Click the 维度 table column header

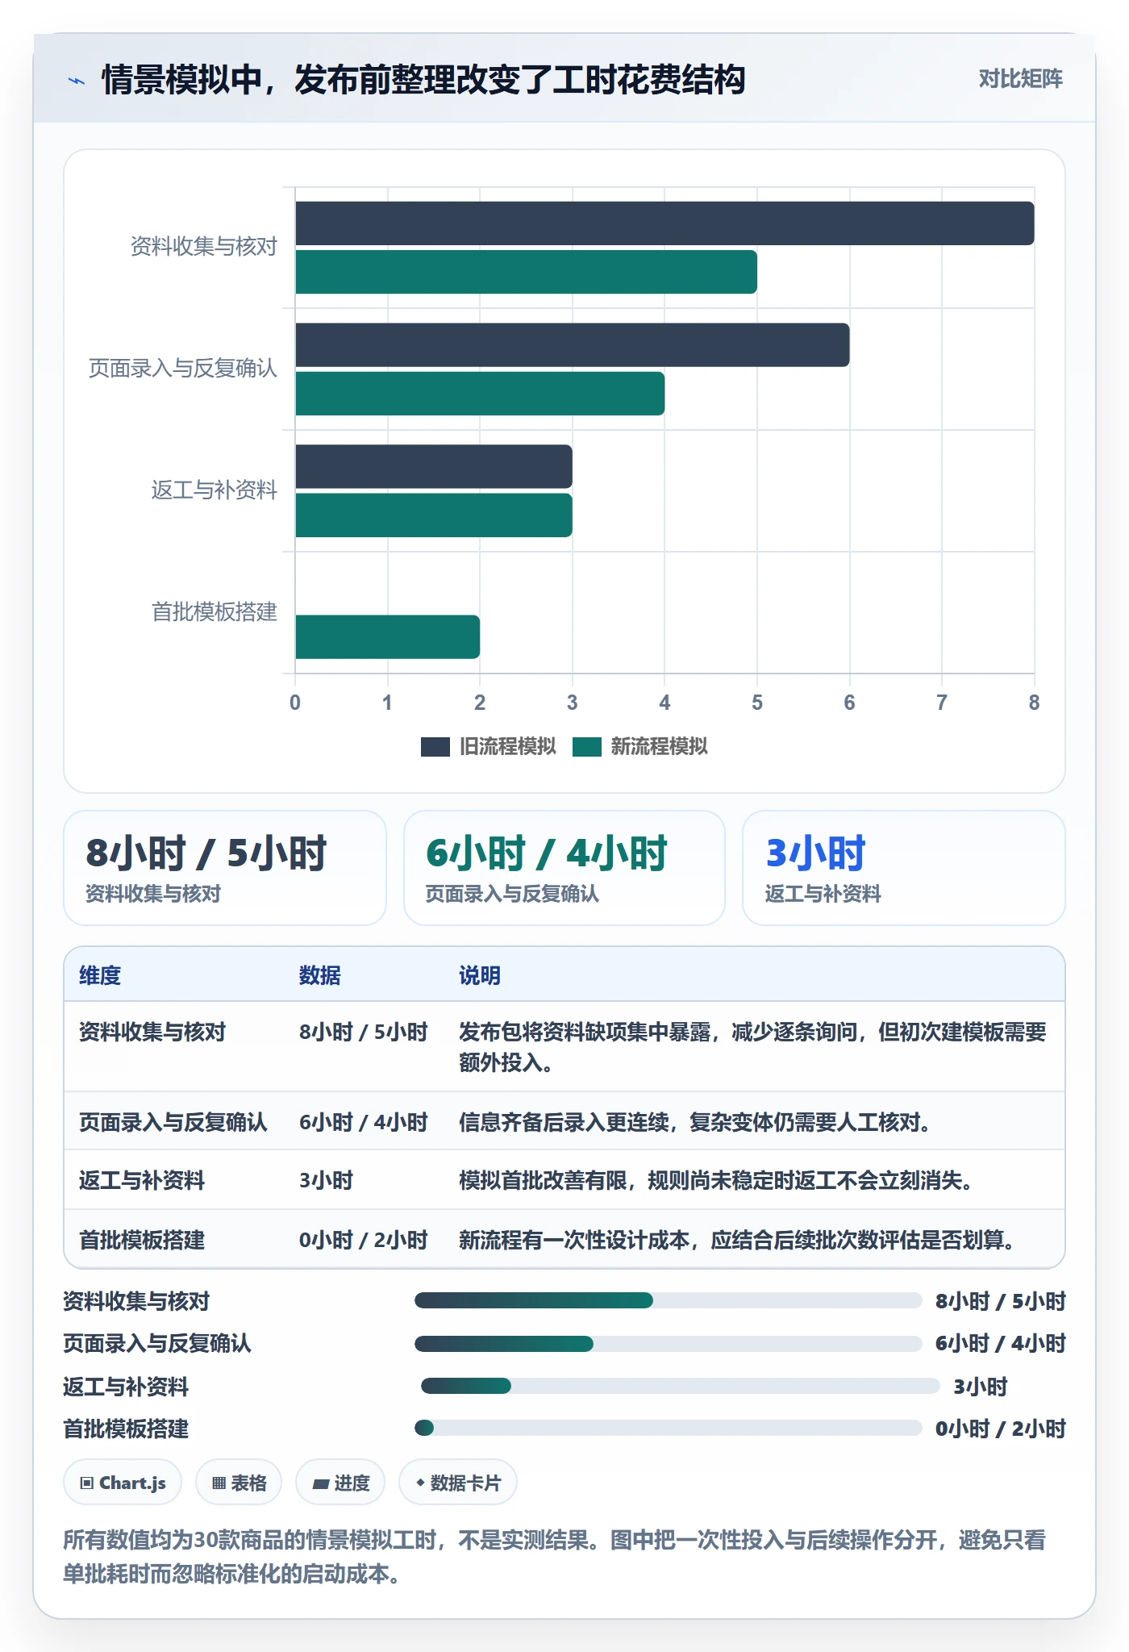pos(100,975)
